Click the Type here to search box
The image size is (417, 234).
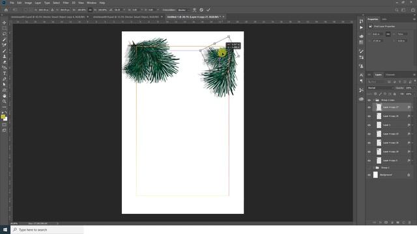tap(47, 229)
